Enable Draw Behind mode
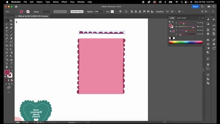The width and height of the screenshot is (220, 124). pyautogui.click(x=9, y=84)
